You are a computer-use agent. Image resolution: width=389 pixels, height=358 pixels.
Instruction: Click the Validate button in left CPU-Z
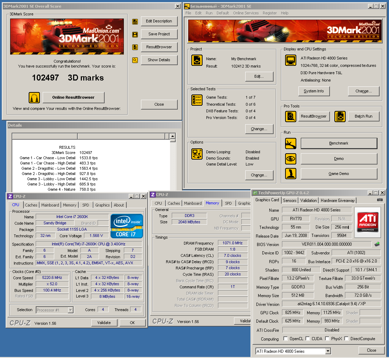tap(104, 323)
